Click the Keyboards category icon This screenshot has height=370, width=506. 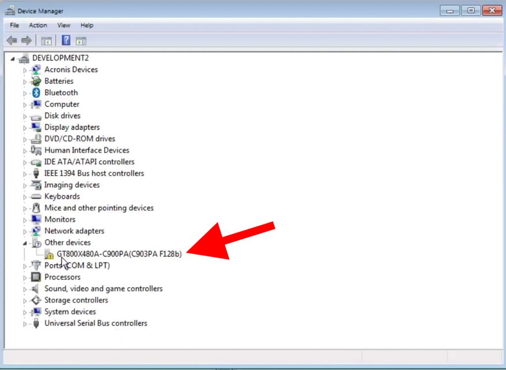click(36, 196)
